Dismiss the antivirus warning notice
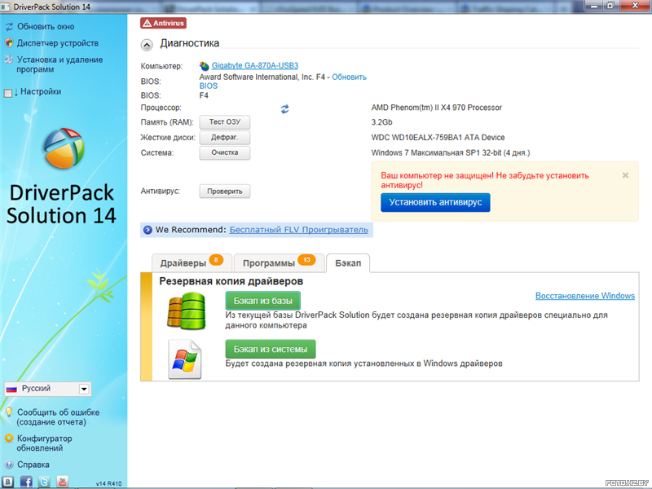The height and width of the screenshot is (489, 652). (x=625, y=175)
